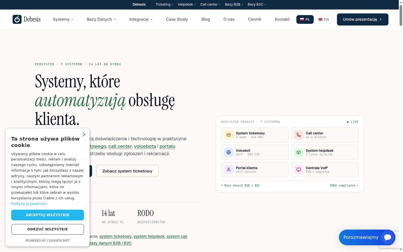Viewport: 403px width, 252px height.
Task: Open Bazy B2B link in top bar
Action: (x=234, y=4)
